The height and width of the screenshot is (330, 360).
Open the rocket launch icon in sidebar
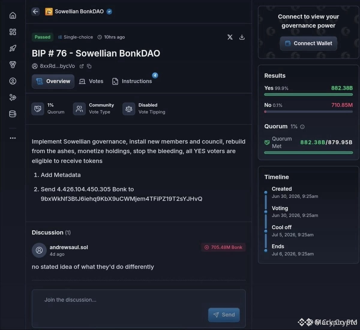click(x=13, y=48)
